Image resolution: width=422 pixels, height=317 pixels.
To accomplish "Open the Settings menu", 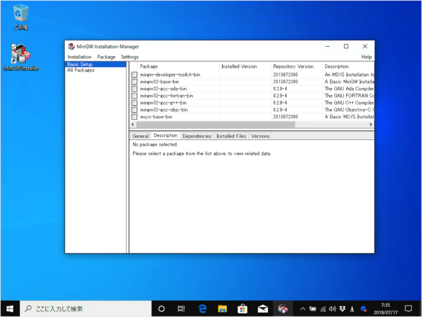I will [x=130, y=57].
